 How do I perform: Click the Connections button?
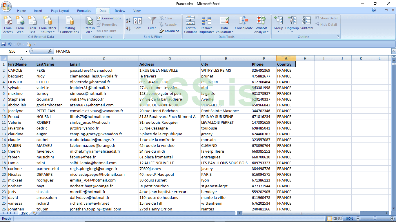(109, 18)
